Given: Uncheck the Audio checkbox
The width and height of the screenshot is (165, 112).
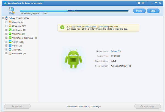Looking at the screenshot, I should [6, 49].
